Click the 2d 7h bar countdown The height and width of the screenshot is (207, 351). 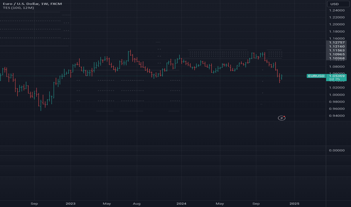click(x=334, y=79)
